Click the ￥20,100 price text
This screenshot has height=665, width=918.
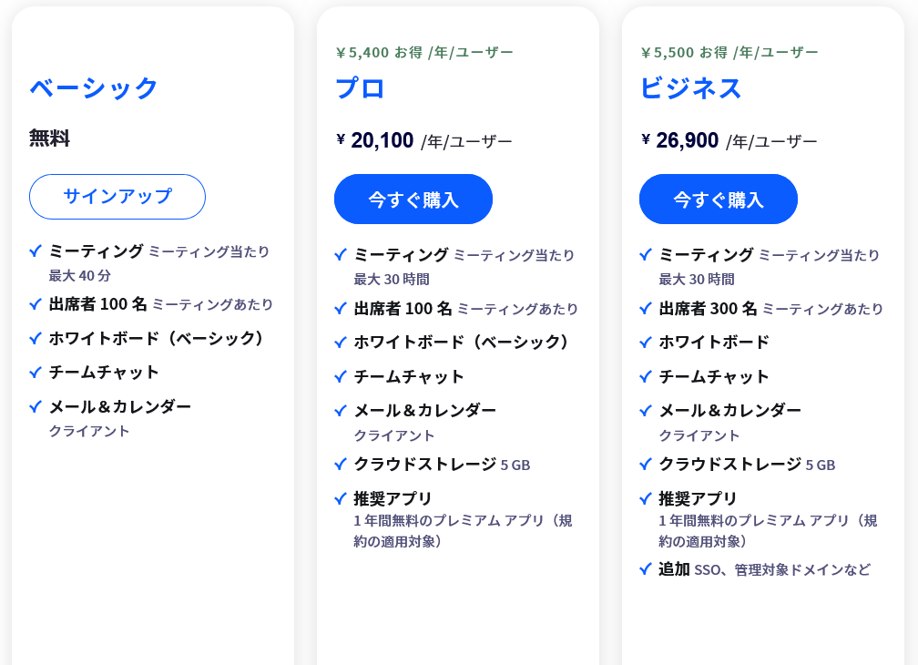(x=377, y=139)
